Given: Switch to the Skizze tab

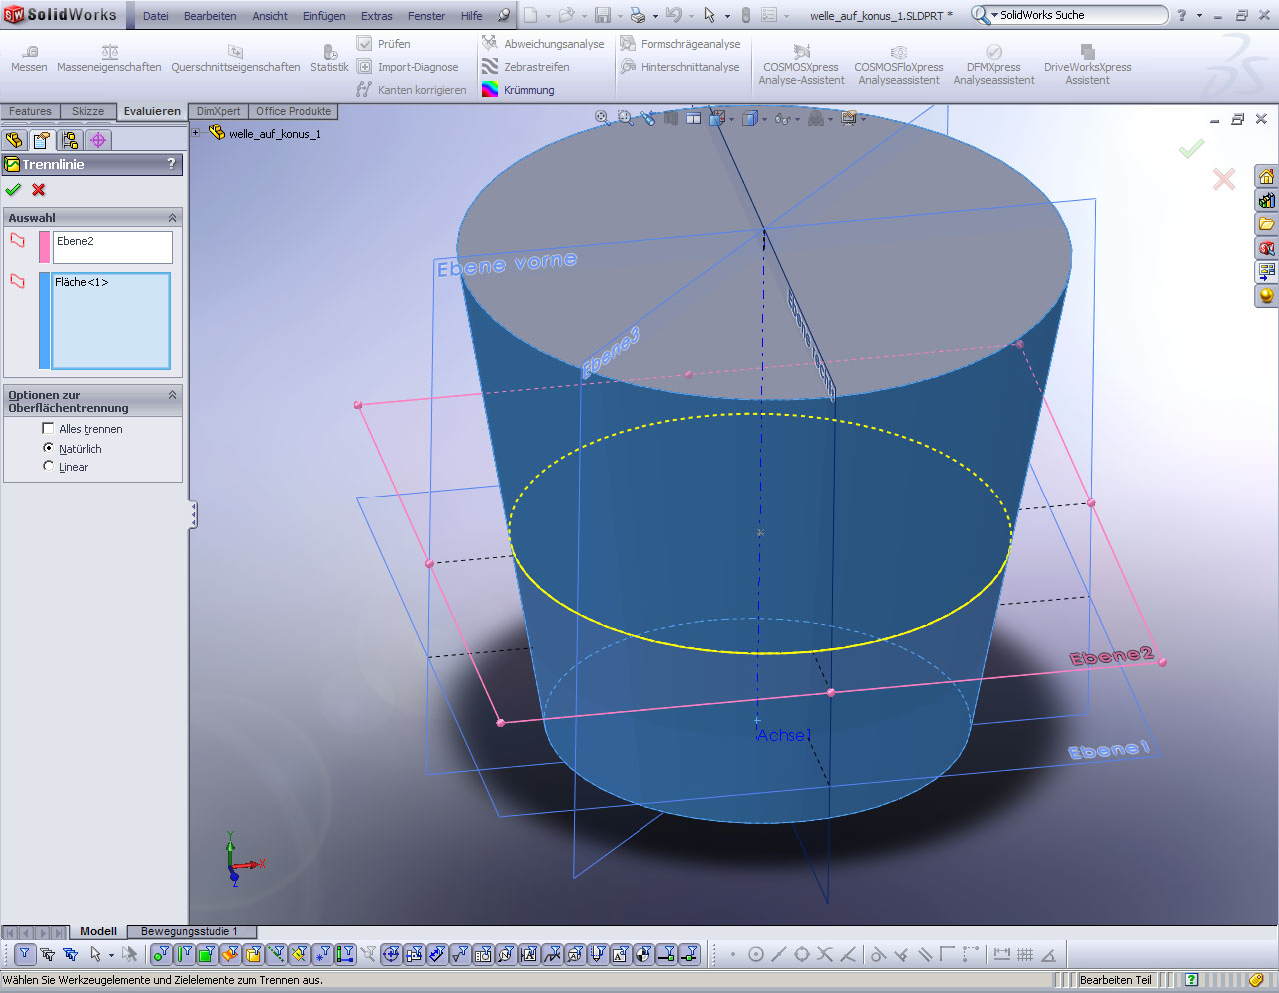Looking at the screenshot, I should (88, 111).
